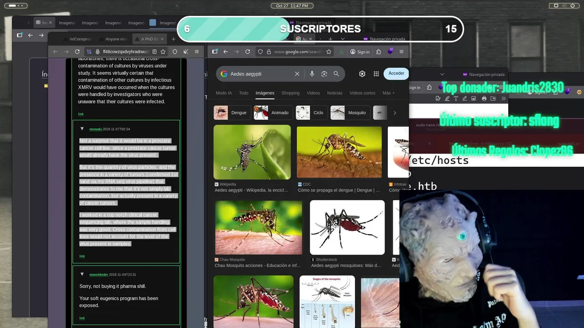Image resolution: width=584 pixels, height=328 pixels.
Task: Click the shield icon in forum browser
Action: click(x=175, y=52)
